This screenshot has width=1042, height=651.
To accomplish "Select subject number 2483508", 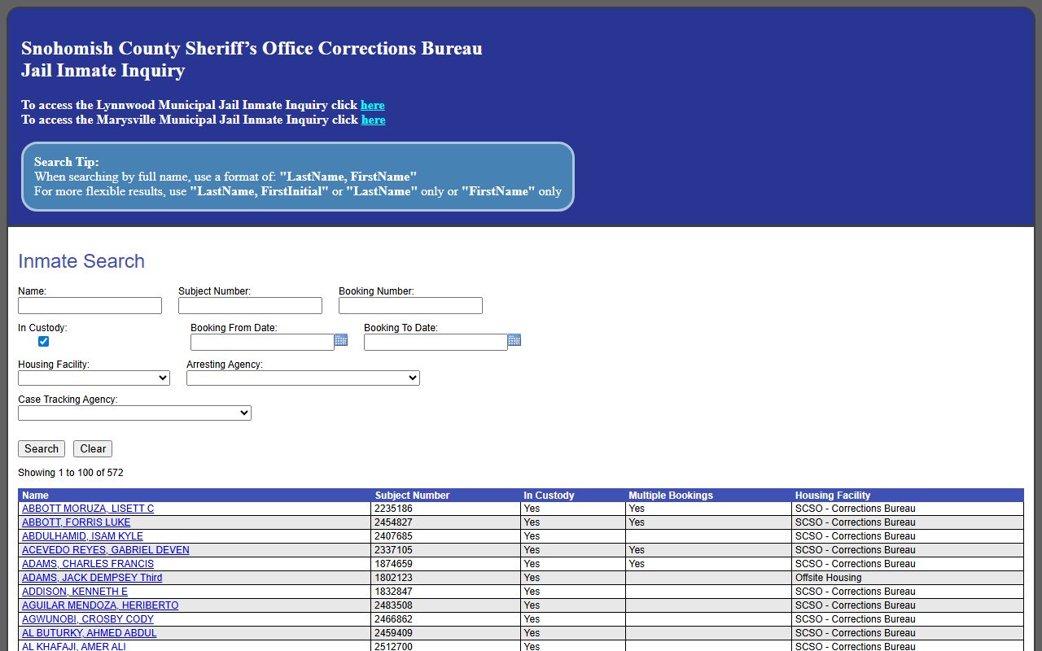I will coord(393,605).
